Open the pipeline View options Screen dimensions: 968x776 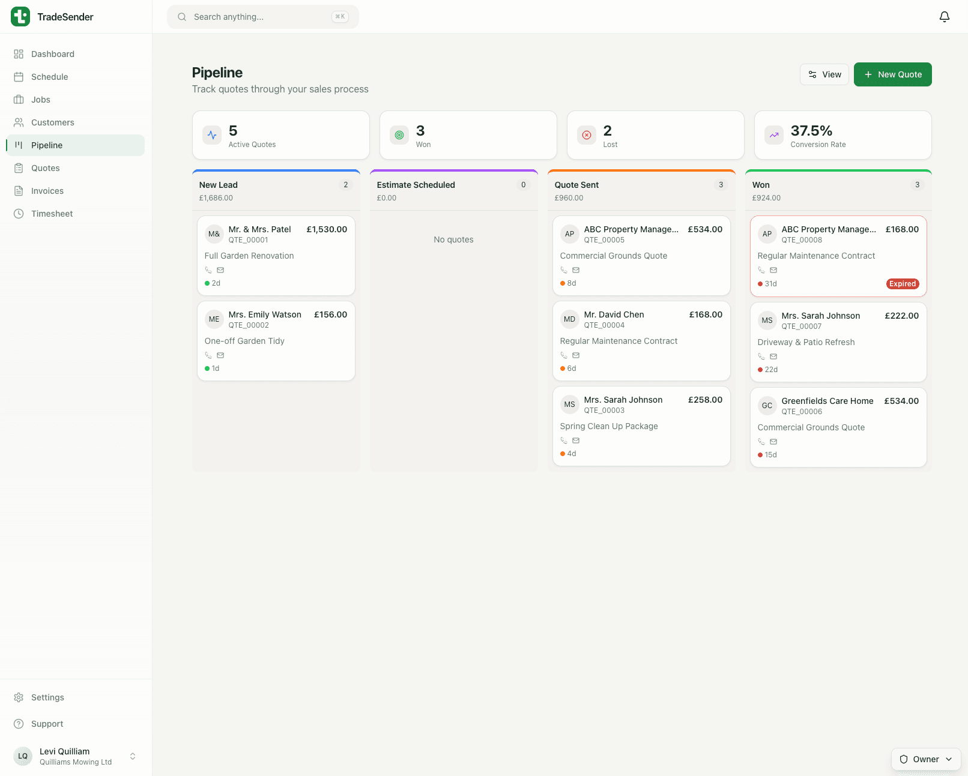pos(824,74)
